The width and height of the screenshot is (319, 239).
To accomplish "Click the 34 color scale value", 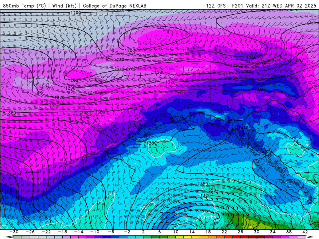I will point(273,232).
